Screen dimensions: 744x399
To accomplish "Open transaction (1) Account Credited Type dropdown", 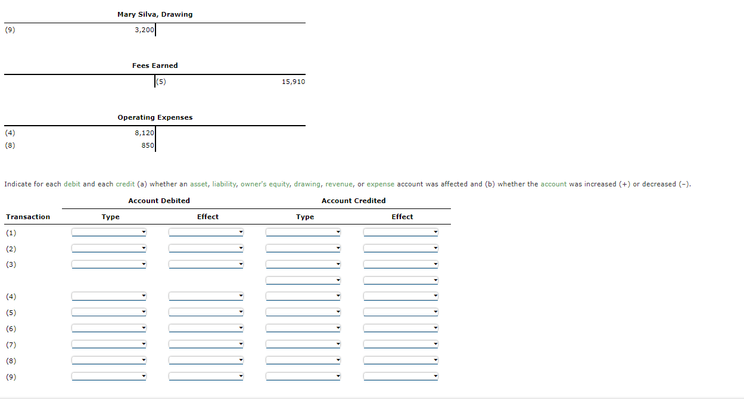I will 303,232.
